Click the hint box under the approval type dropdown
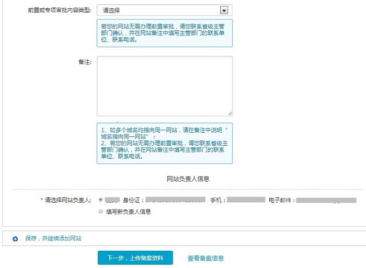 pos(164,33)
